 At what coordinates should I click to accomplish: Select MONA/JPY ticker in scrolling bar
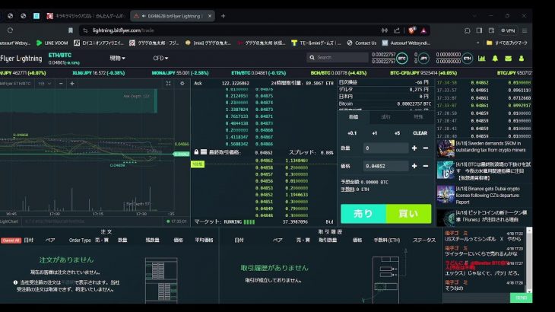coord(180,73)
